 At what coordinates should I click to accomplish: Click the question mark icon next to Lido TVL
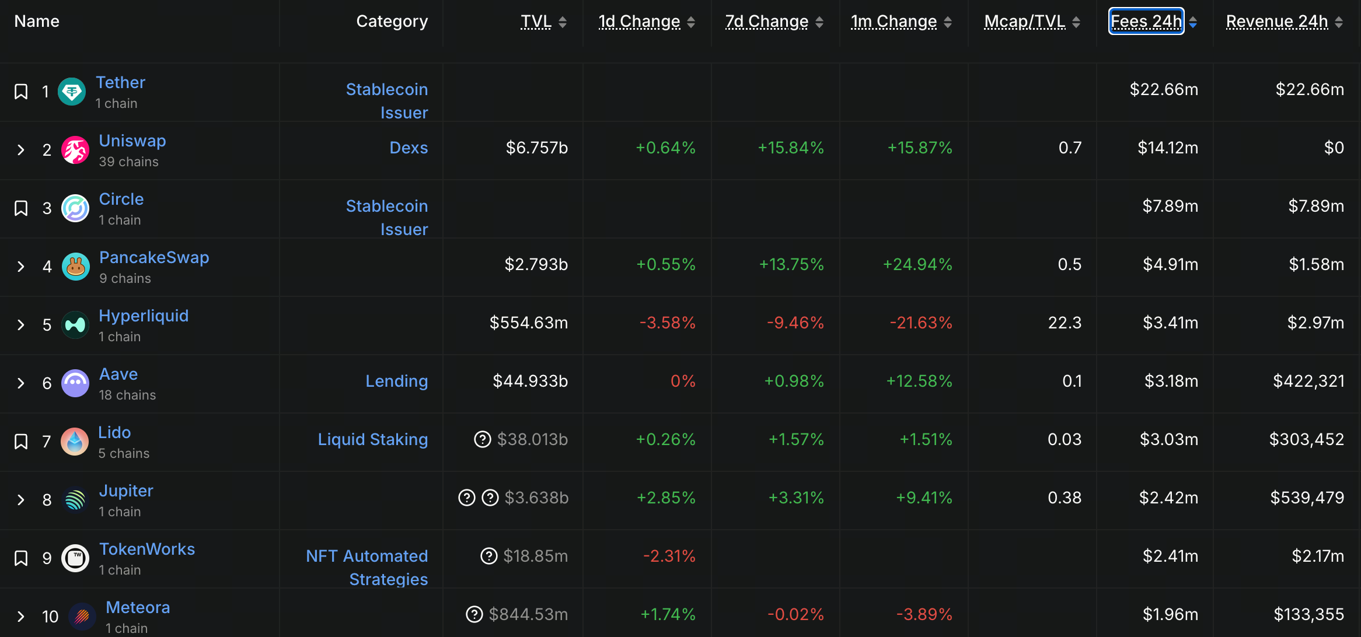pyautogui.click(x=482, y=439)
